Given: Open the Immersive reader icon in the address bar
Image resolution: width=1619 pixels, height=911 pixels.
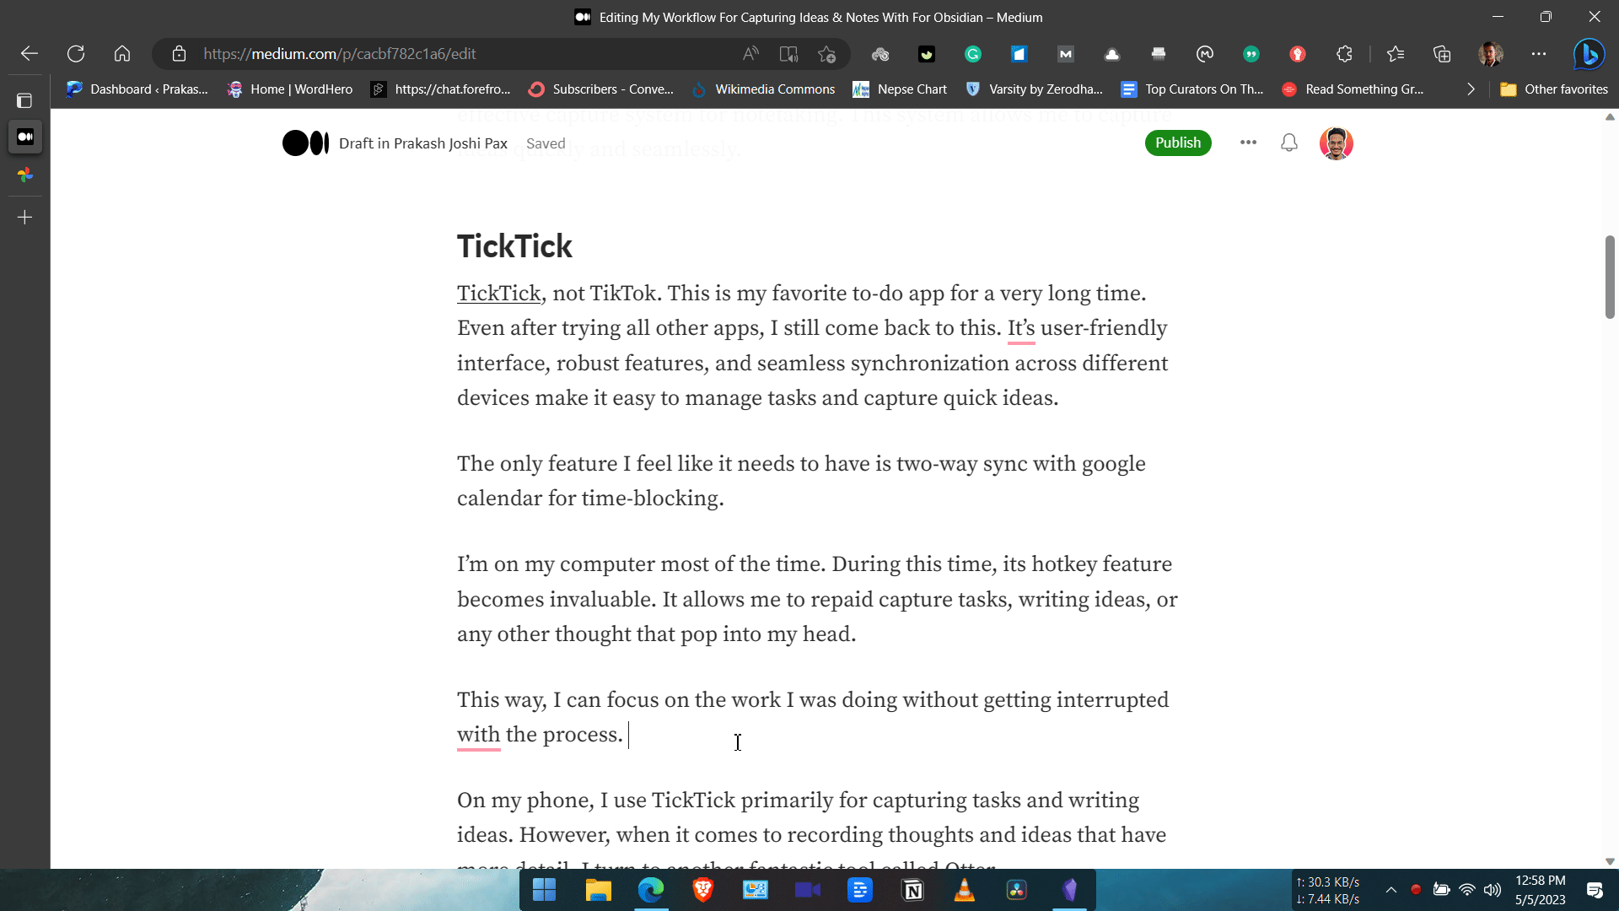Looking at the screenshot, I should (788, 54).
